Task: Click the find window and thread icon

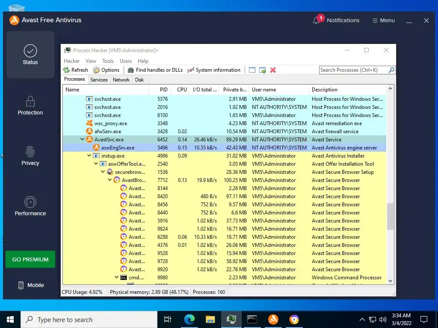Action: pos(263,70)
